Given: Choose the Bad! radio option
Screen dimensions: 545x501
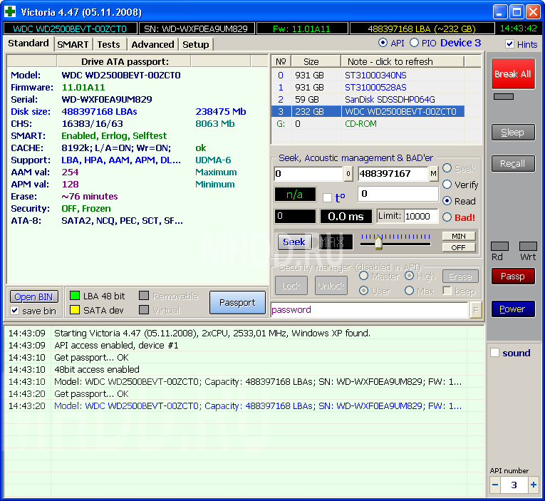Looking at the screenshot, I should pyautogui.click(x=447, y=217).
